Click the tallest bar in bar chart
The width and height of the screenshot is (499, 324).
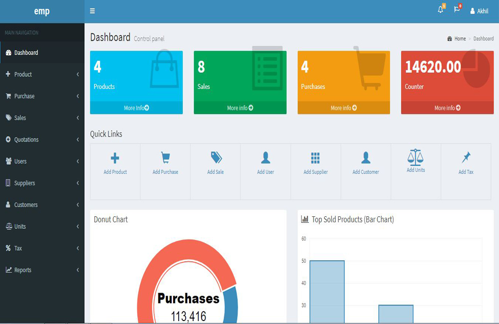click(x=327, y=292)
